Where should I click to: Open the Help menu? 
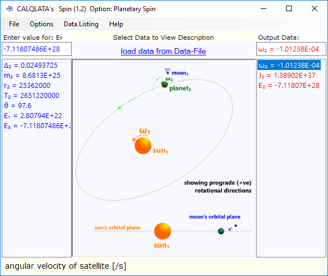tap(116, 24)
